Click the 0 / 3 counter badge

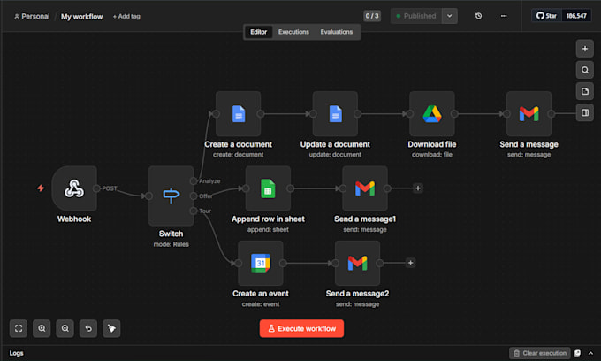tap(372, 16)
